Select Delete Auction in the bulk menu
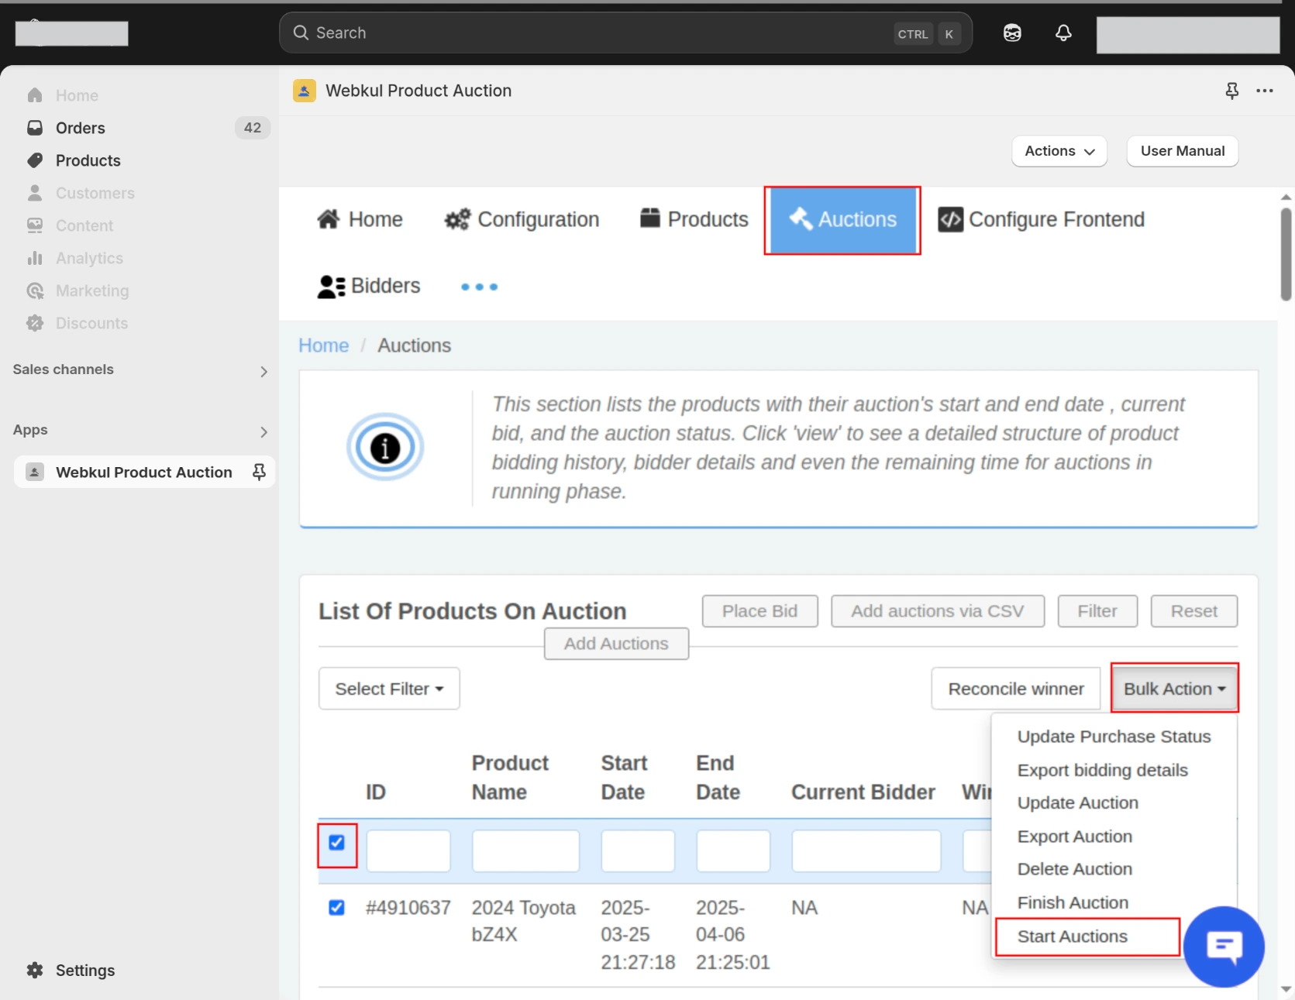 tap(1074, 869)
